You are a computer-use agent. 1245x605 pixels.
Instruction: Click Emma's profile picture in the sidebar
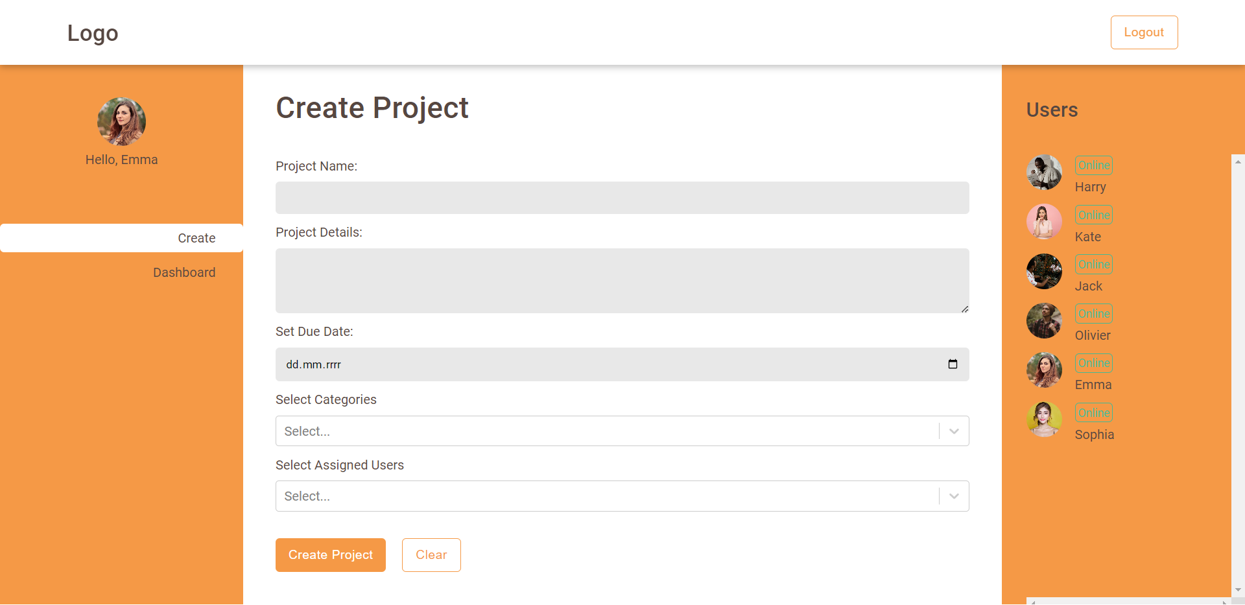coord(121,121)
